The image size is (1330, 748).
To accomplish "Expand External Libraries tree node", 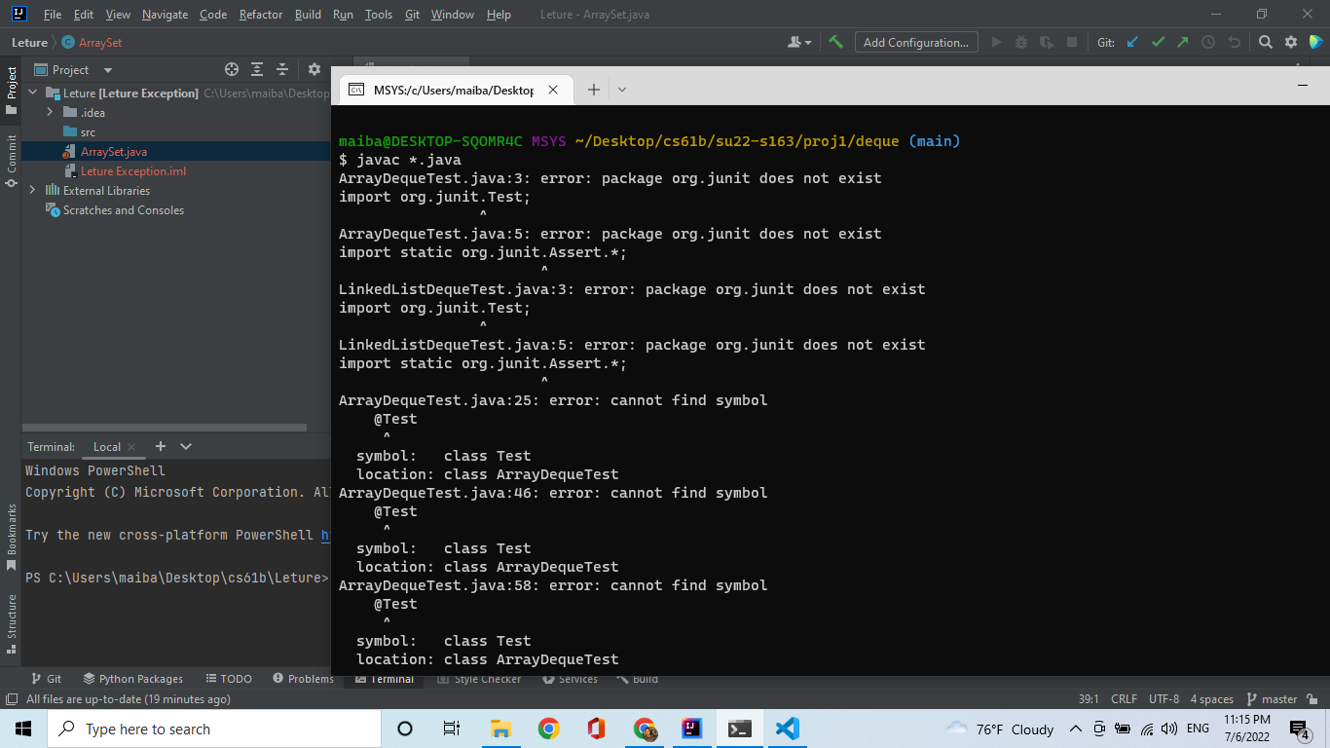I will click(x=32, y=191).
